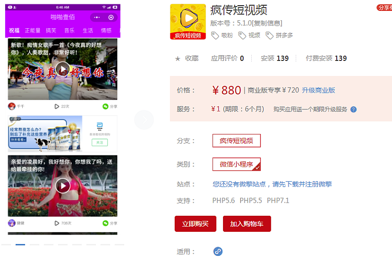Switch to the 情感 tab
Image resolution: width=392 pixels, height=261 pixels.
(x=106, y=30)
